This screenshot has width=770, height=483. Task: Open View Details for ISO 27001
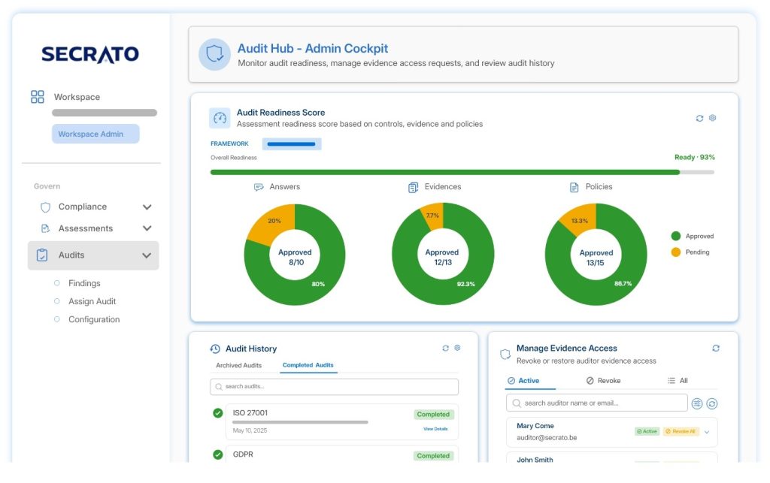coord(435,429)
